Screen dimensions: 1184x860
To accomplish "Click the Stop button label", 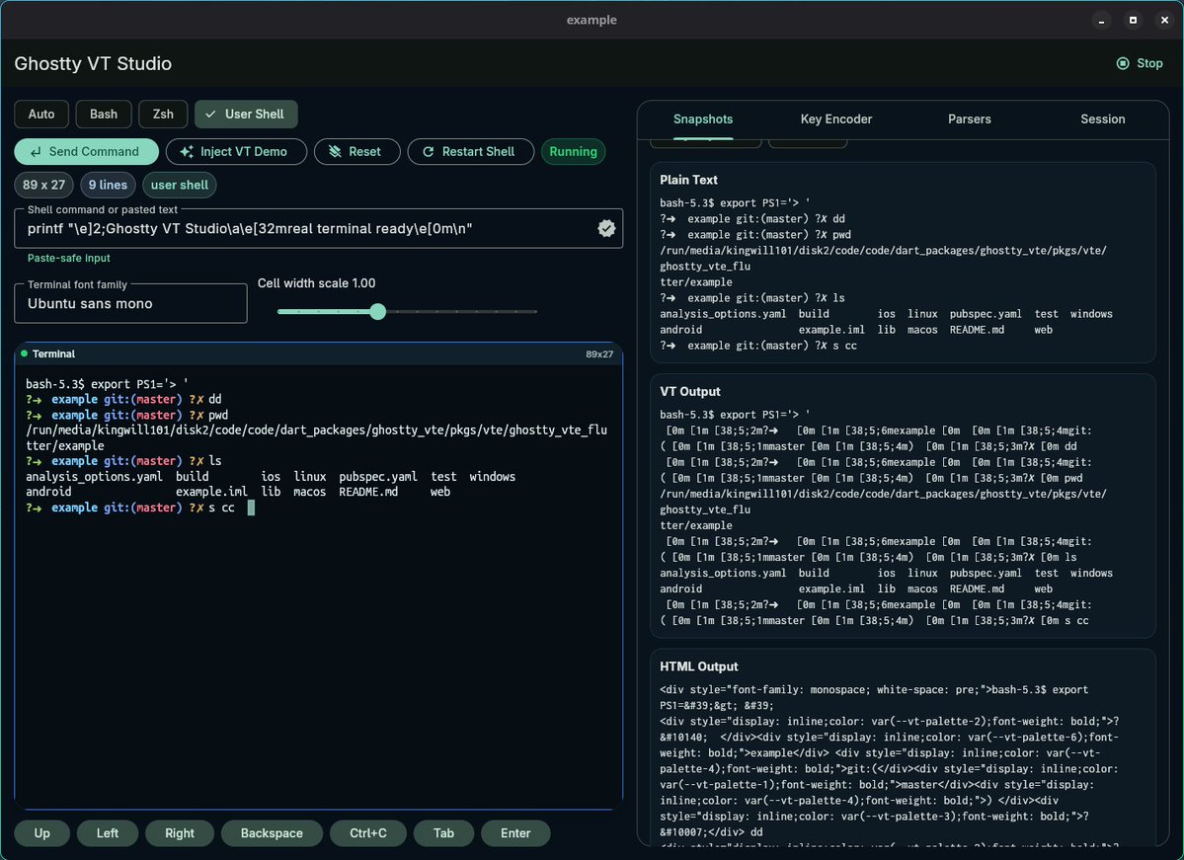I will point(1149,63).
